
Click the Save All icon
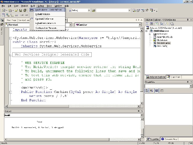tap(25, 10)
